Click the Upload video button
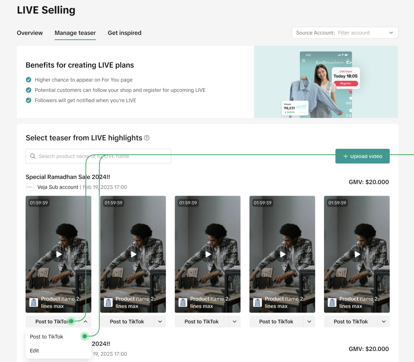The height and width of the screenshot is (362, 414). click(x=362, y=156)
